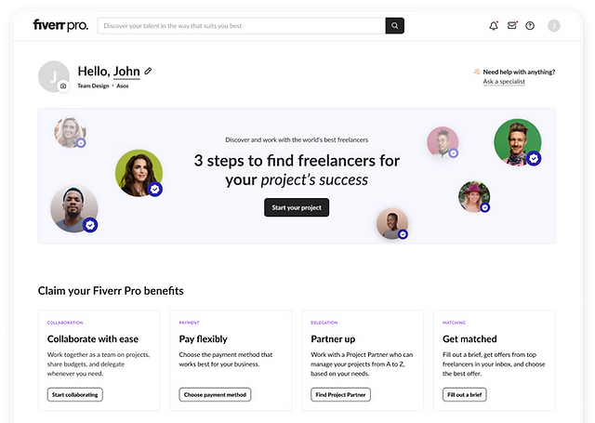Select the man in grey shirt photo

point(74,208)
